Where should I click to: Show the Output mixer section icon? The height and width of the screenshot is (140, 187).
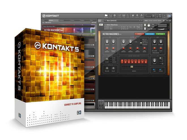[x=120, y=16]
